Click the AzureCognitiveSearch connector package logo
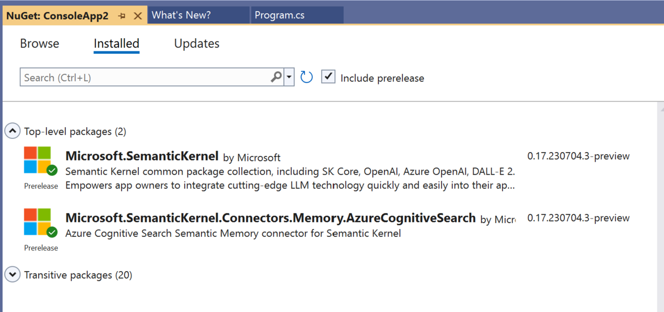 click(38, 222)
